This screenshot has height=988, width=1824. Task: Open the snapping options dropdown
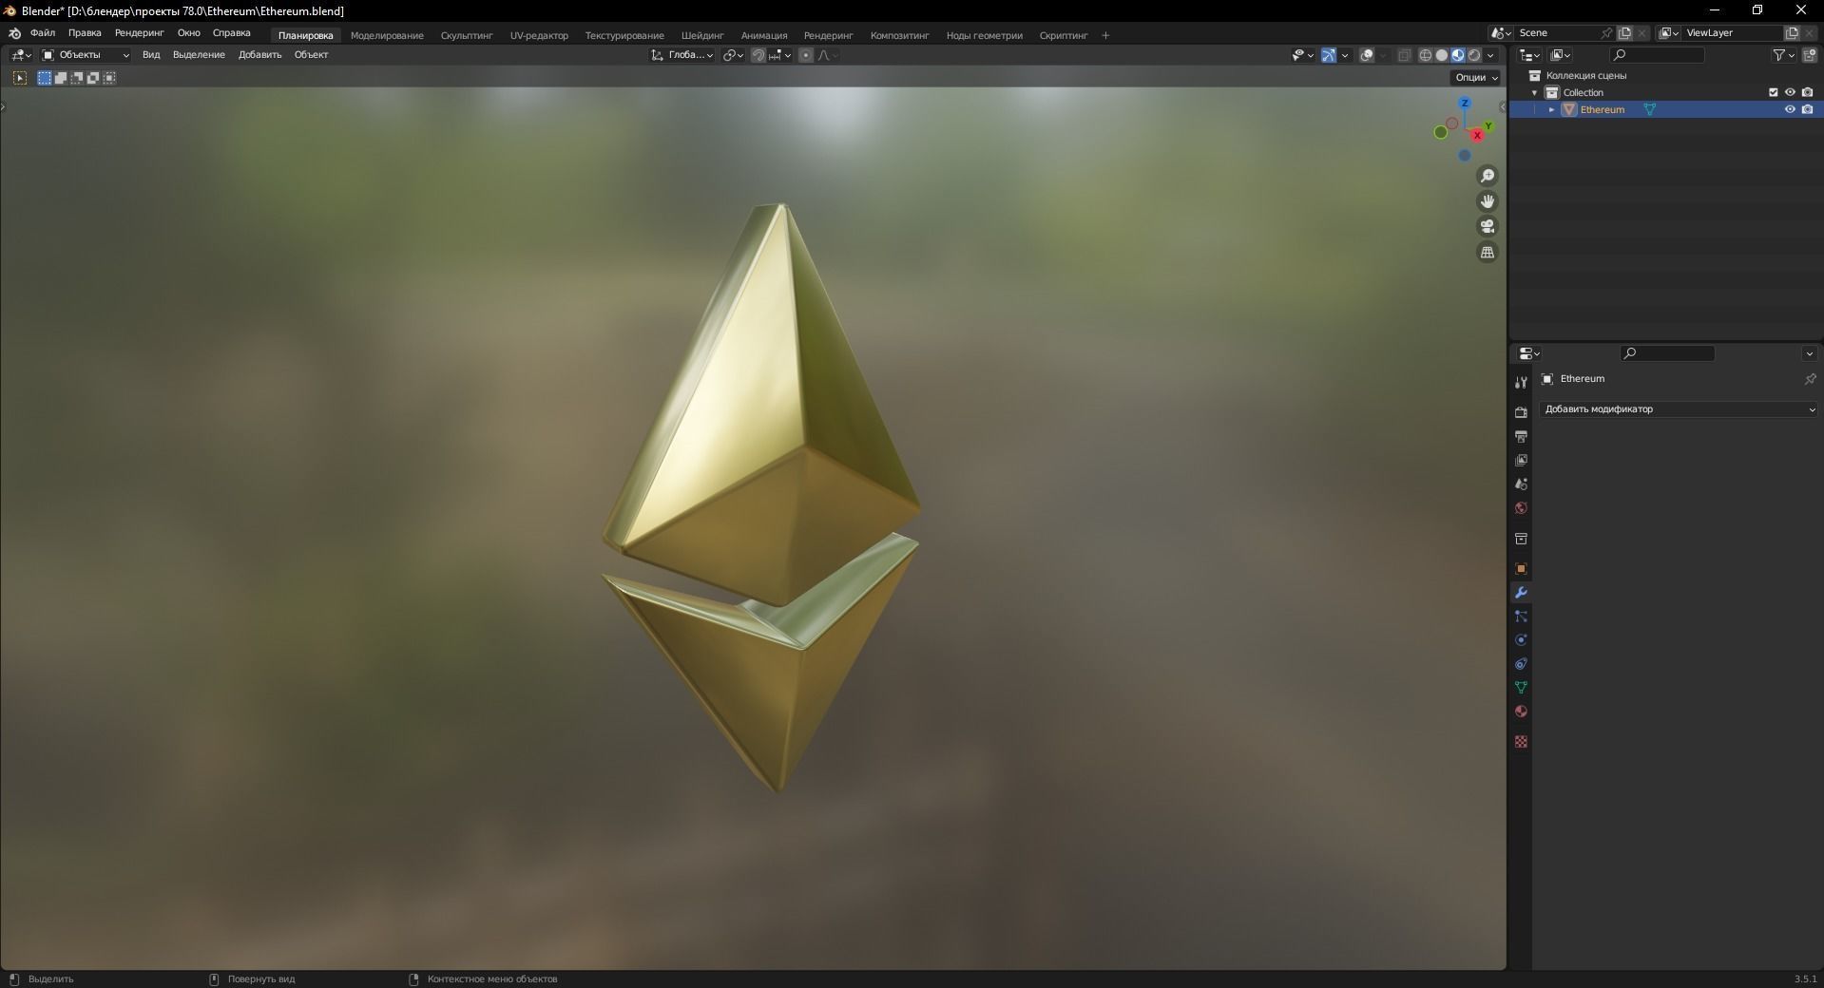pos(780,55)
